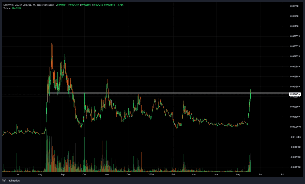
Task: Click the 0.01100 price axis label
Action: point(294,26)
